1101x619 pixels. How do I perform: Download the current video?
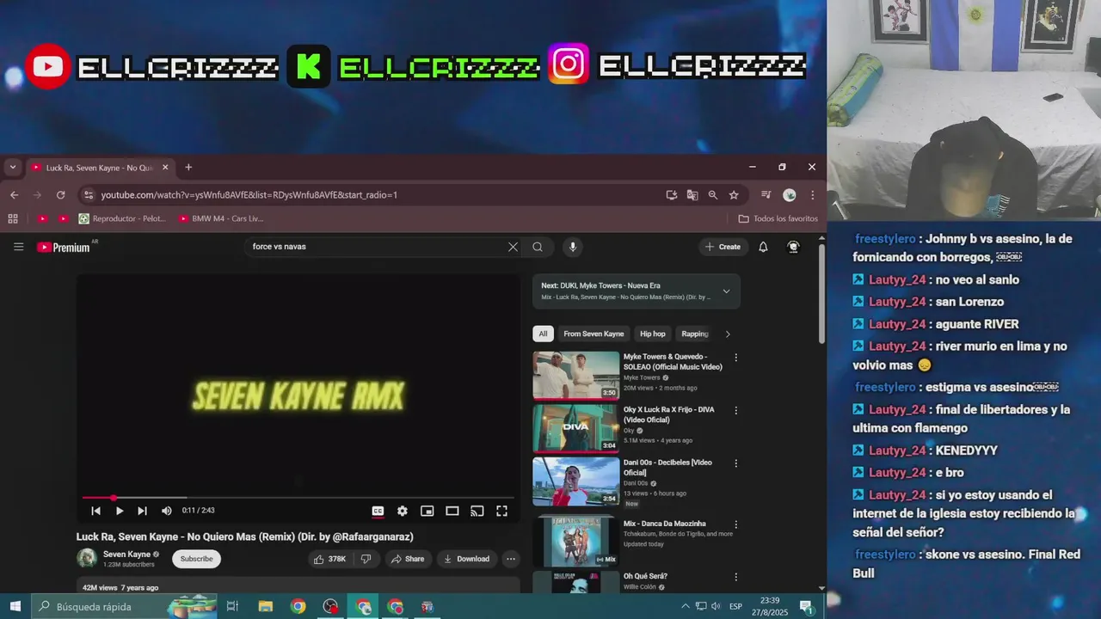(467, 559)
